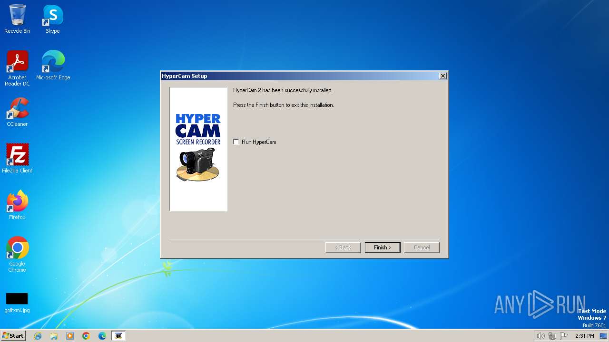Open Chrome from the taskbar

click(x=86, y=336)
